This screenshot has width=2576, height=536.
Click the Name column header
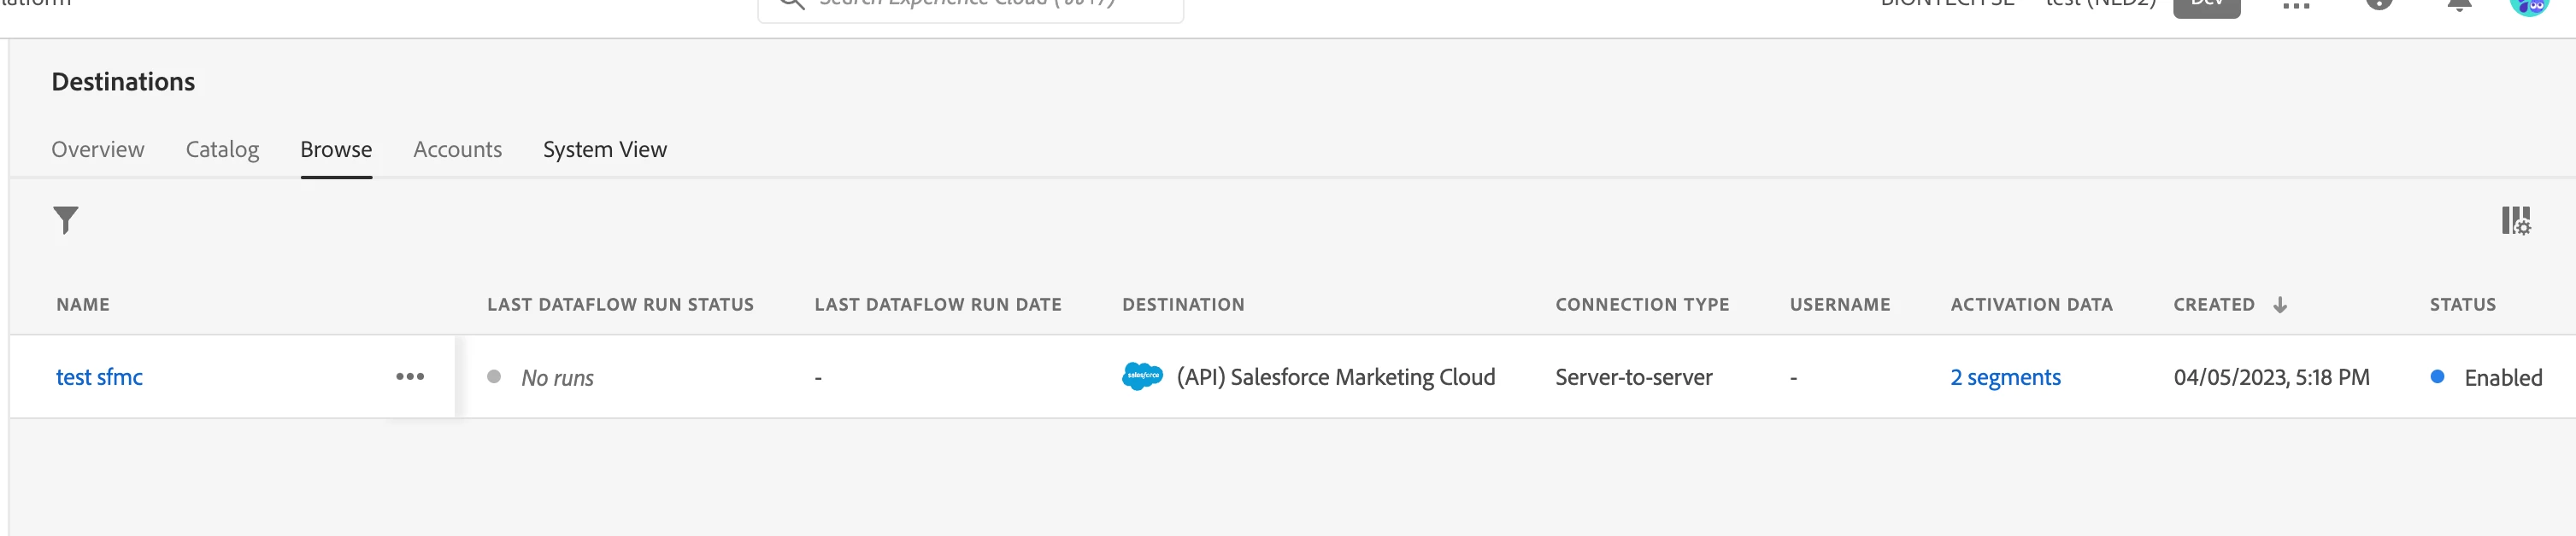click(83, 305)
